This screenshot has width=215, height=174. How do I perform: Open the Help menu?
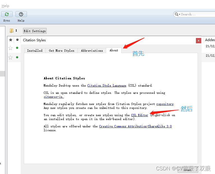tap(5, 6)
